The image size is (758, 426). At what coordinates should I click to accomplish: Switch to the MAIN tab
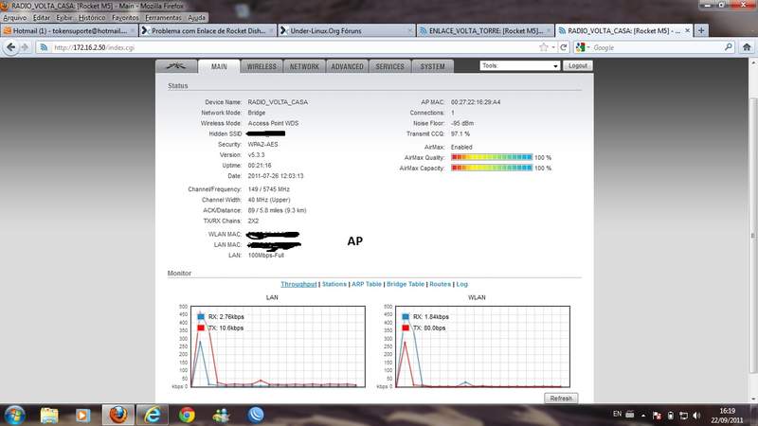point(219,66)
